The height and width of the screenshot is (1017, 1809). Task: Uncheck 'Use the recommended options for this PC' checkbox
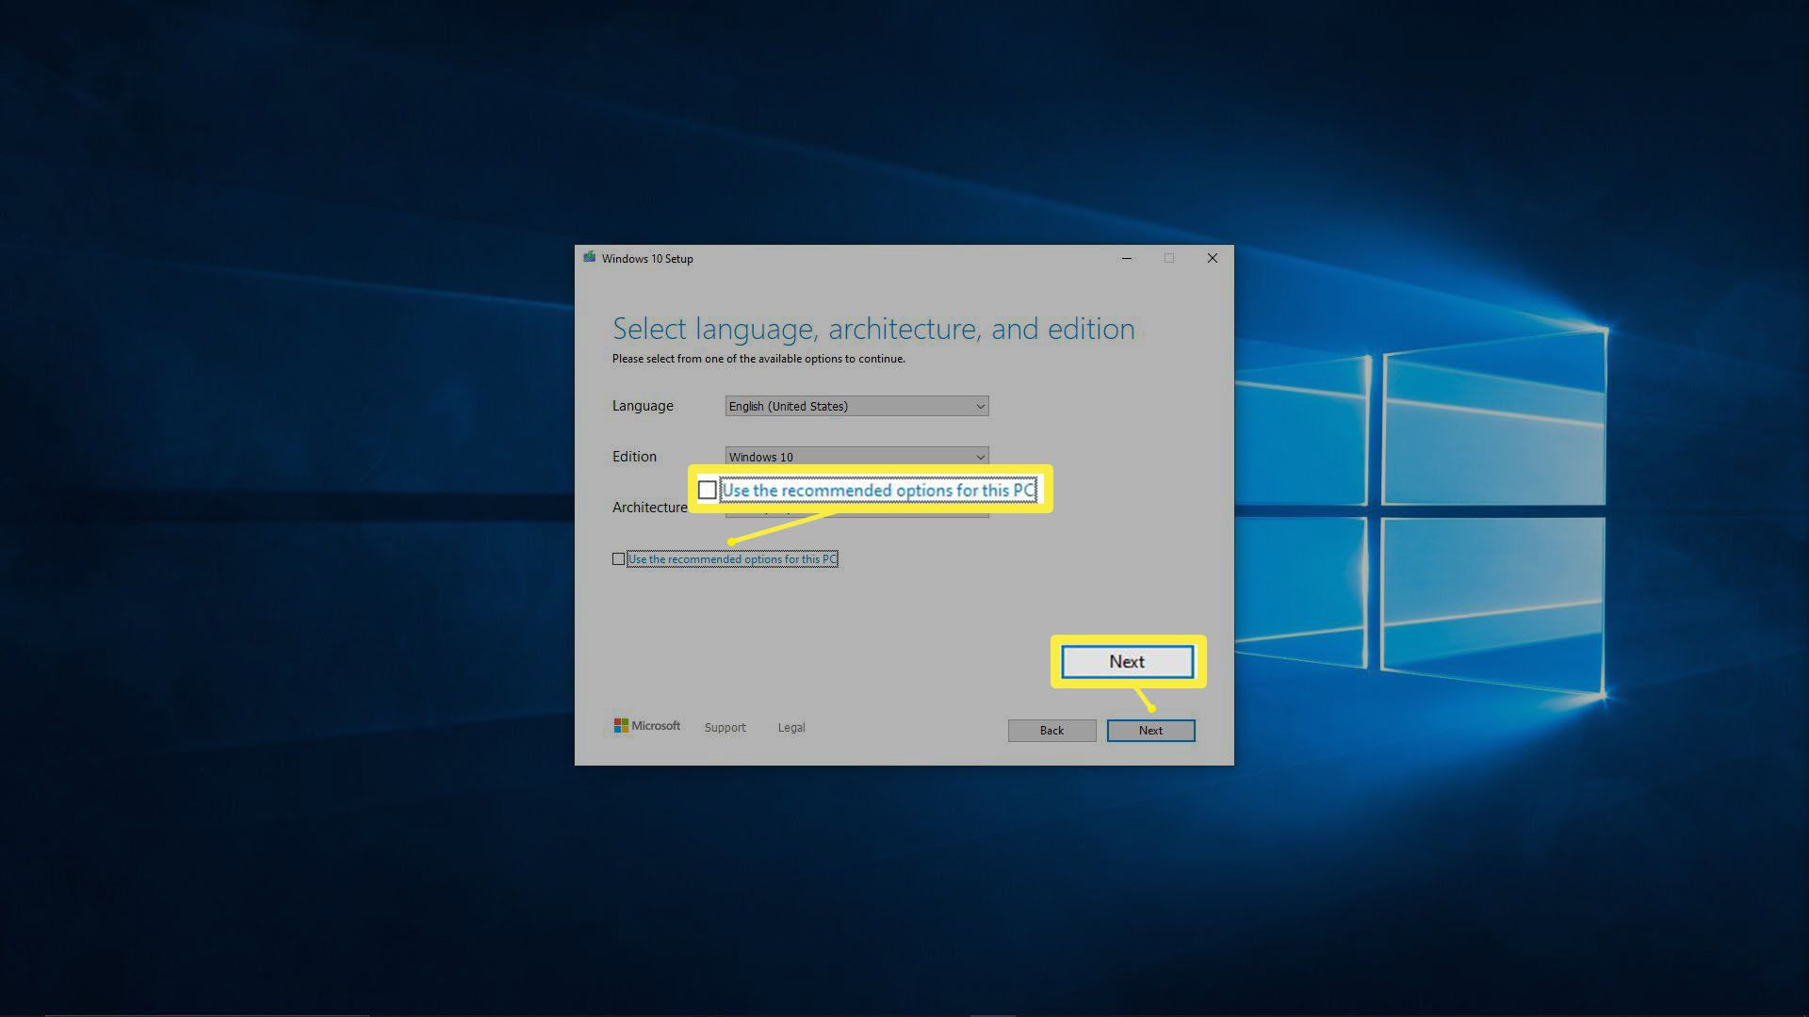point(618,559)
